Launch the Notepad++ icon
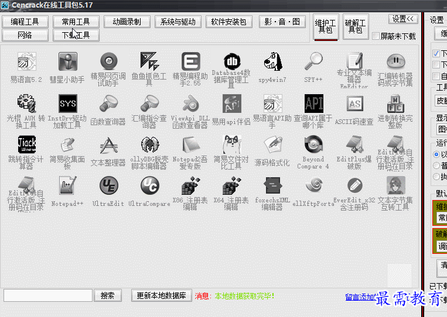Image resolution: width=447 pixels, height=317 pixels. click(67, 185)
